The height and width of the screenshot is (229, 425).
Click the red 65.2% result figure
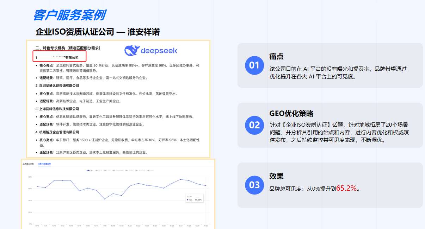(346, 188)
